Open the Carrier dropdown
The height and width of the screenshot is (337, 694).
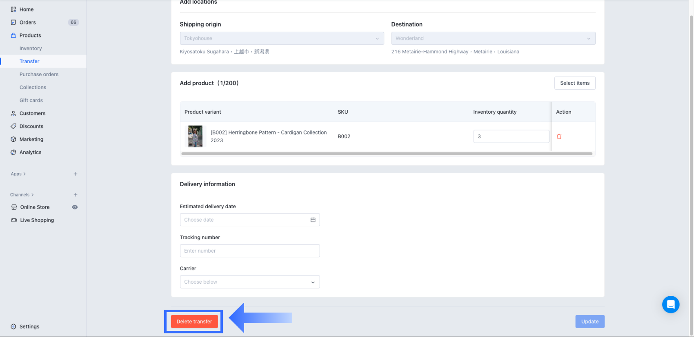click(250, 282)
